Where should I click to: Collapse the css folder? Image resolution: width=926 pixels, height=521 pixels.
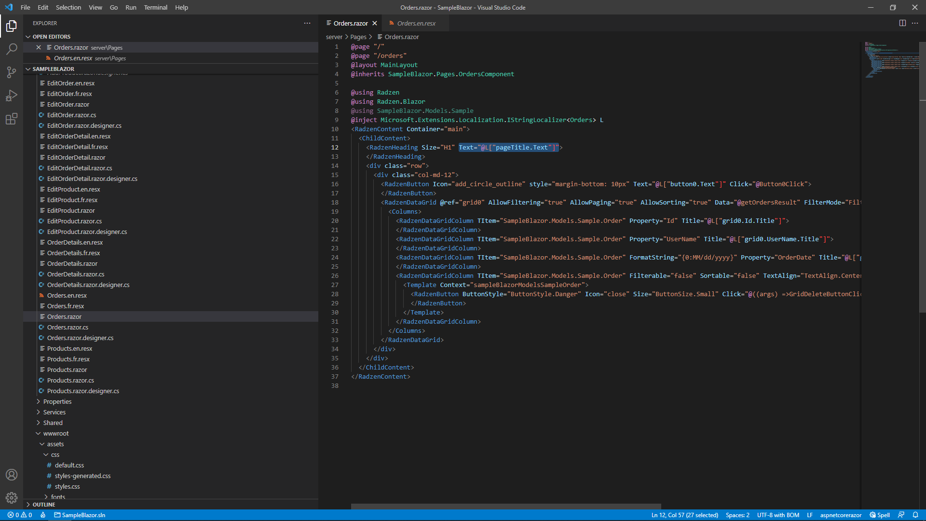click(55, 455)
